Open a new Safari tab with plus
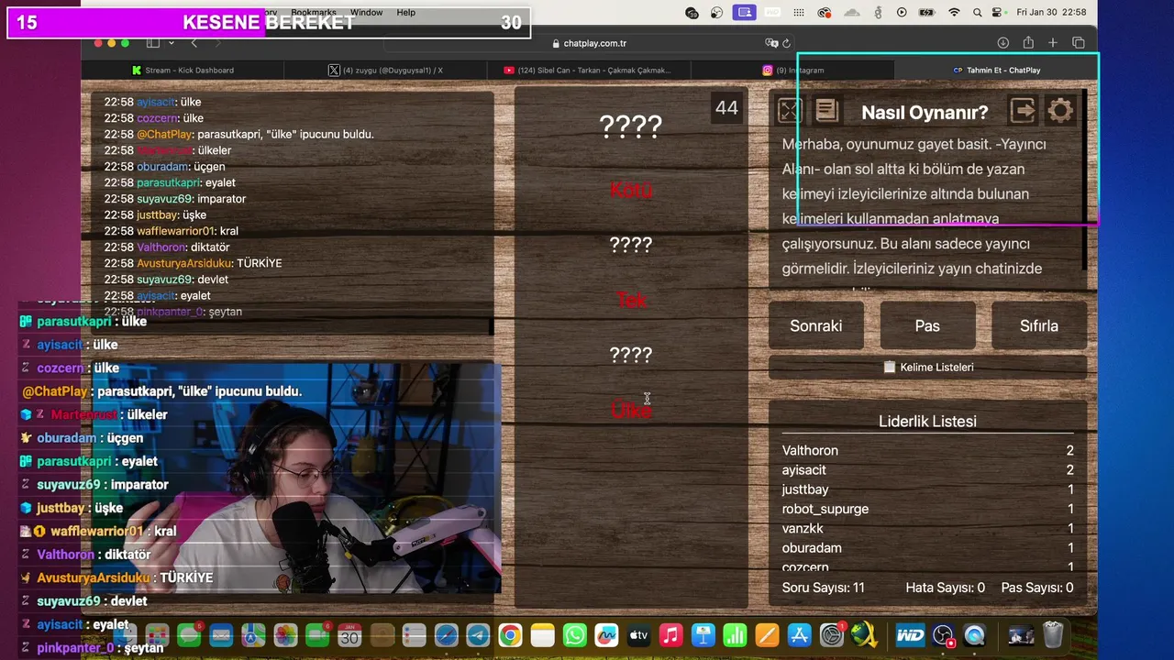 click(1053, 43)
